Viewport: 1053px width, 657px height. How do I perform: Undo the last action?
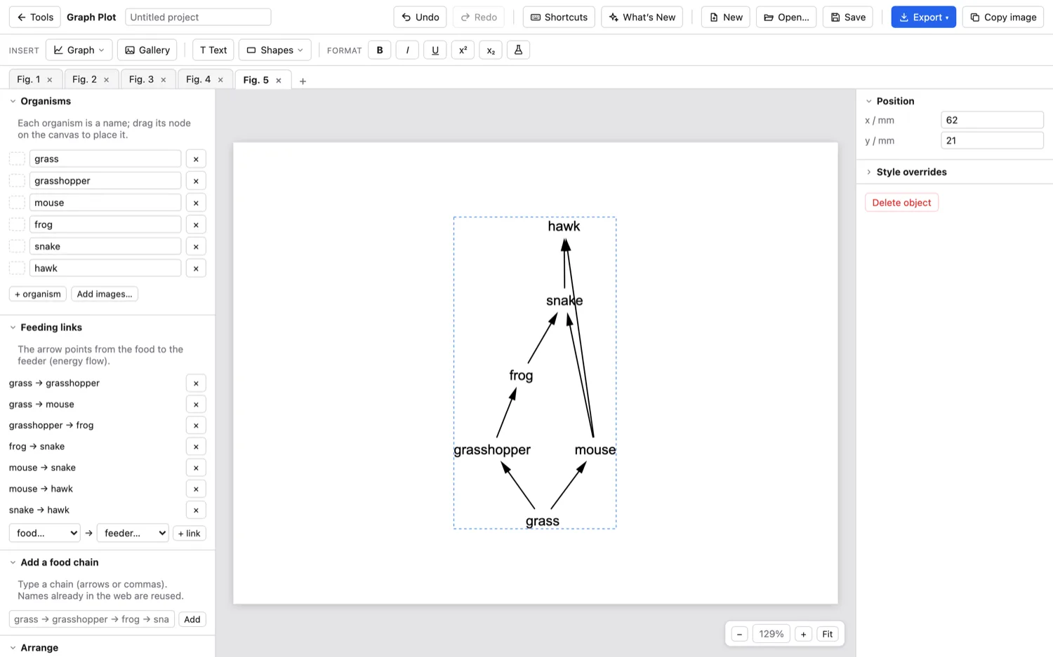coord(420,17)
